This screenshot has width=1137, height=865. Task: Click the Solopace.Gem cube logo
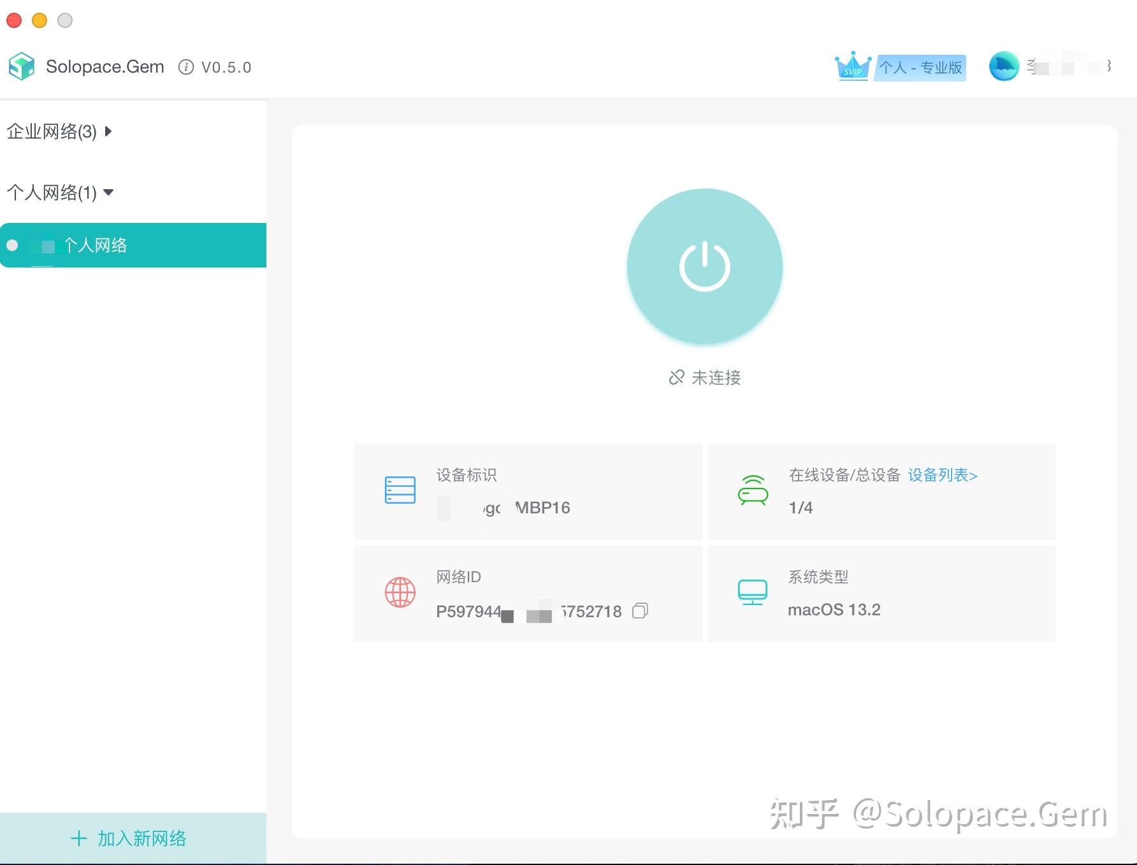pos(22,66)
